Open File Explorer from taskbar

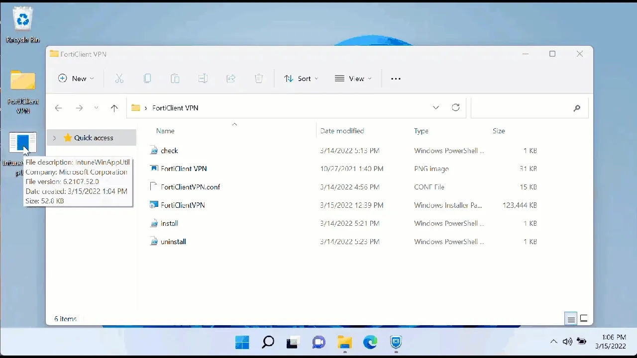(x=344, y=342)
